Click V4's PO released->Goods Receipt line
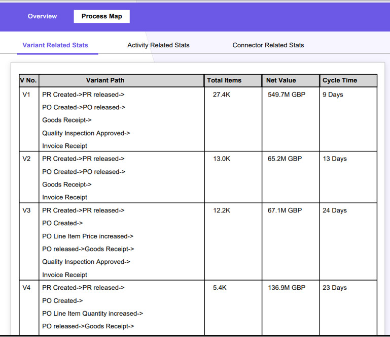Viewport: 390px width, 337px height. point(88,326)
